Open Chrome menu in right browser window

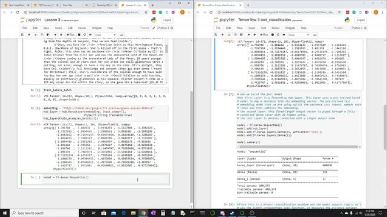coord(383,12)
